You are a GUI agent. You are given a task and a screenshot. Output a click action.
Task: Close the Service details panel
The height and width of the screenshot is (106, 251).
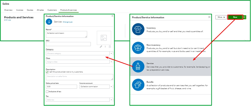click(x=112, y=16)
